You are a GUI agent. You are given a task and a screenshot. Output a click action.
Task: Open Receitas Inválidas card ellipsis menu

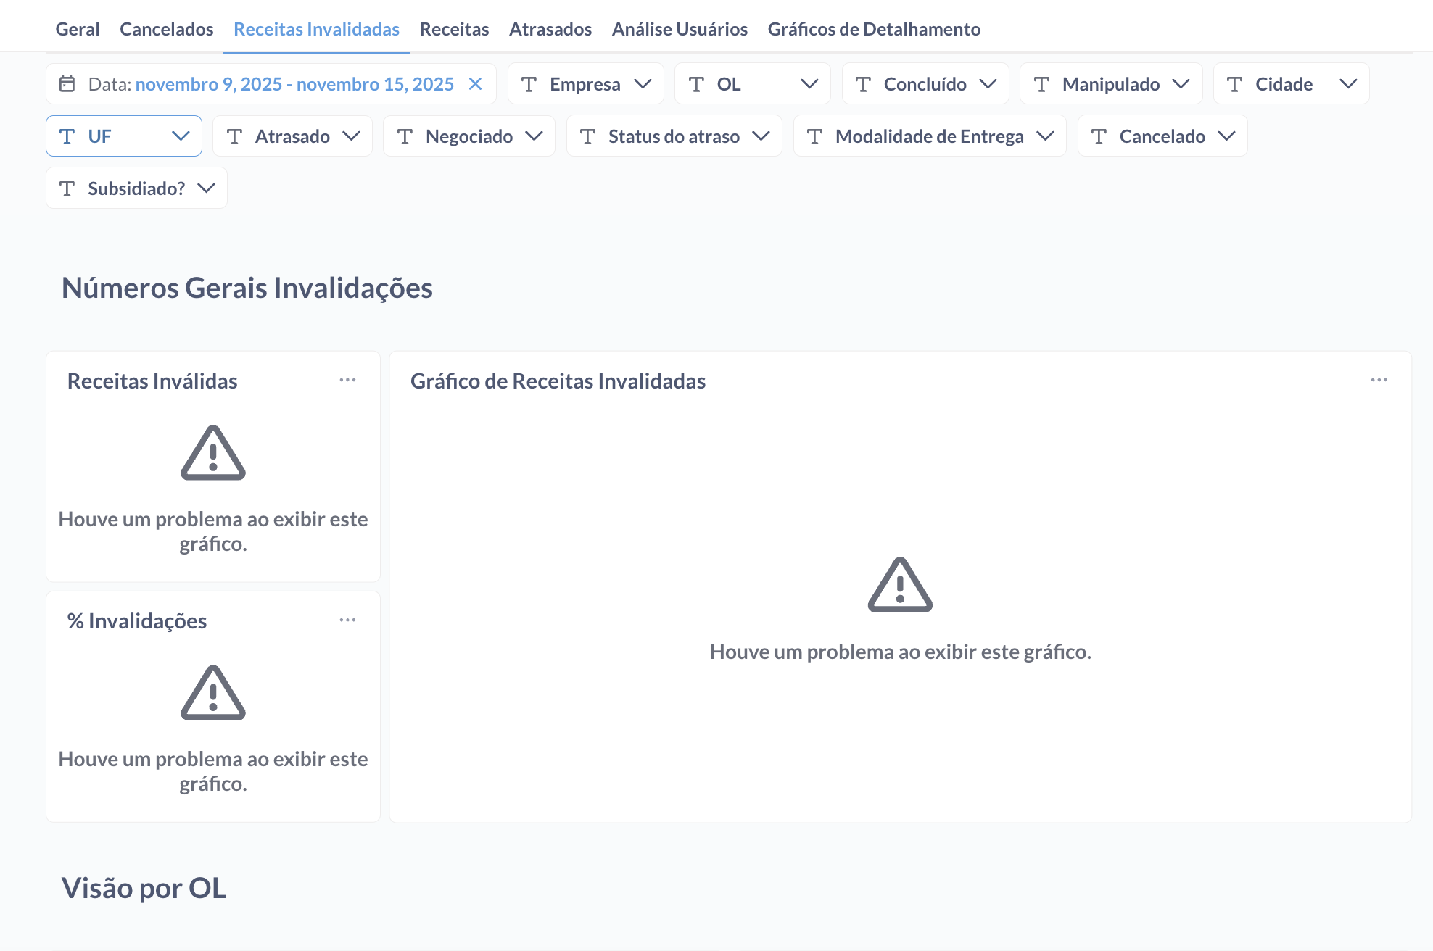point(347,380)
